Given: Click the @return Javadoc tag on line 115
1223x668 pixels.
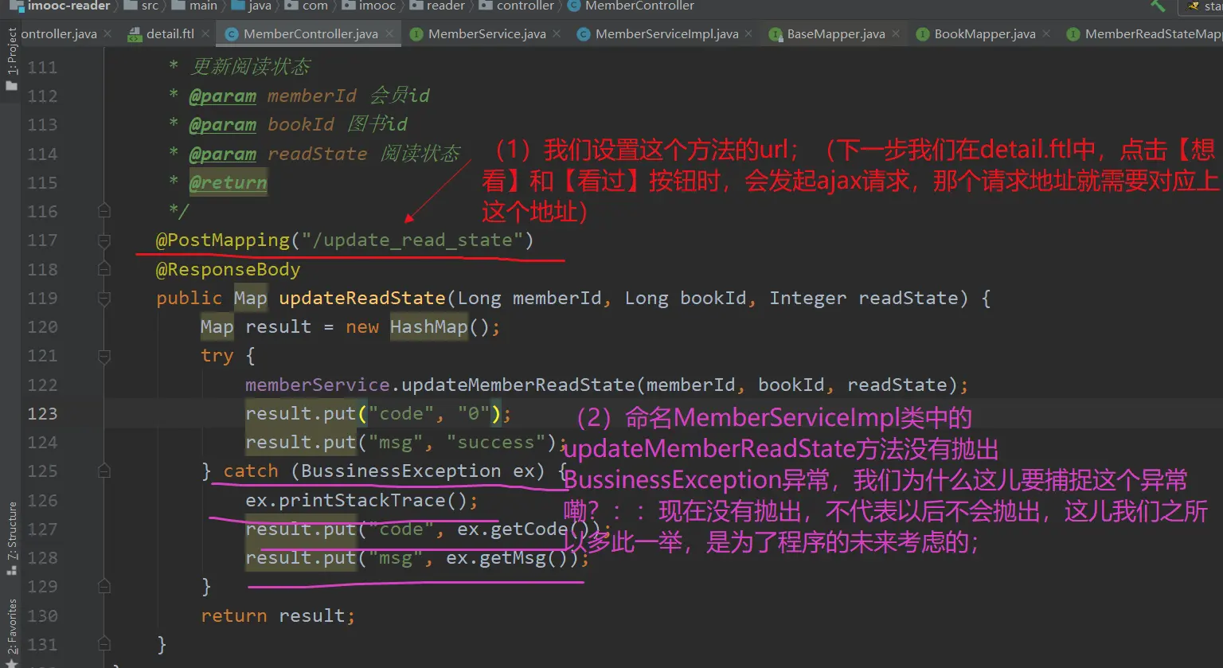Looking at the screenshot, I should (x=228, y=183).
